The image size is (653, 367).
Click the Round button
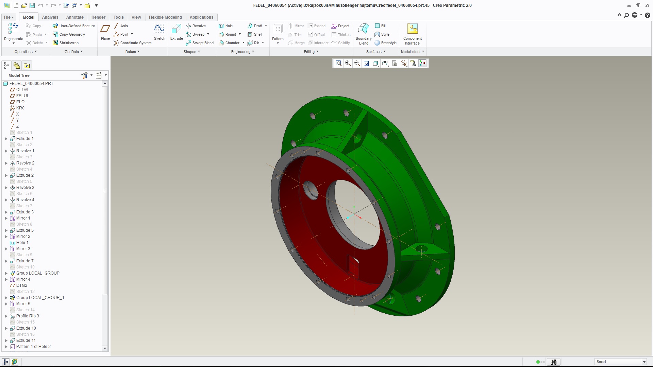tap(227, 34)
